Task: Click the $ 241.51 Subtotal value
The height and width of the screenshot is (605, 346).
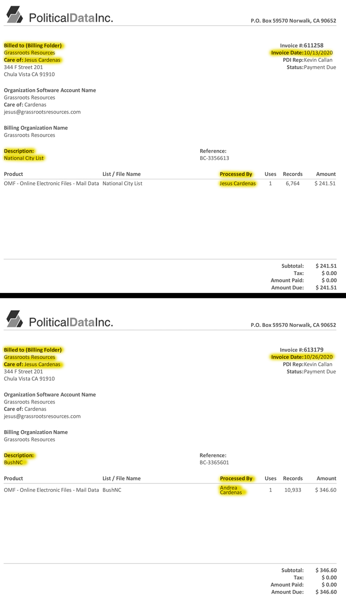Action: click(x=325, y=266)
